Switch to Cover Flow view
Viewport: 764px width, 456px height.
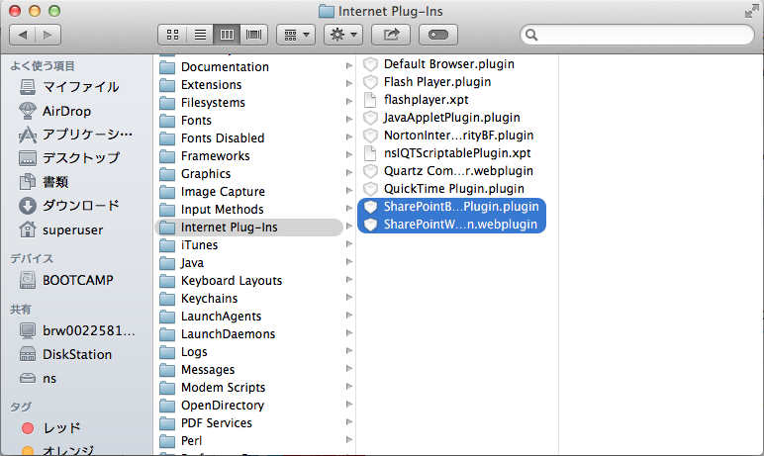(x=254, y=35)
